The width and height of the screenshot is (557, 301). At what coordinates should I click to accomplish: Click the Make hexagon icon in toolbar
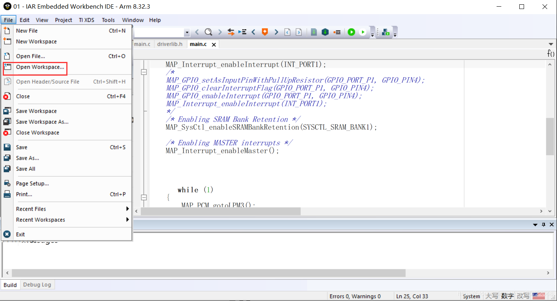(325, 32)
